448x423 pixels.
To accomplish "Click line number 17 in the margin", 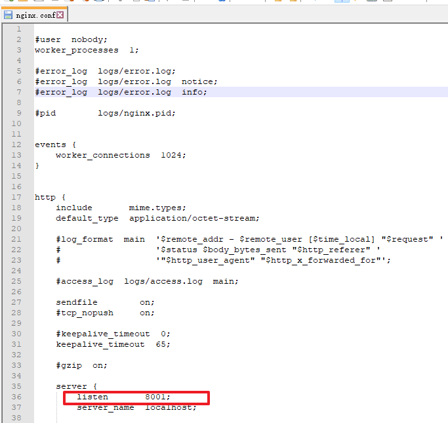I will coord(16,197).
